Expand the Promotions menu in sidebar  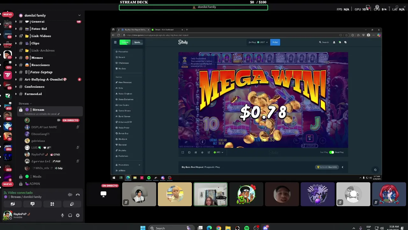tap(128, 165)
